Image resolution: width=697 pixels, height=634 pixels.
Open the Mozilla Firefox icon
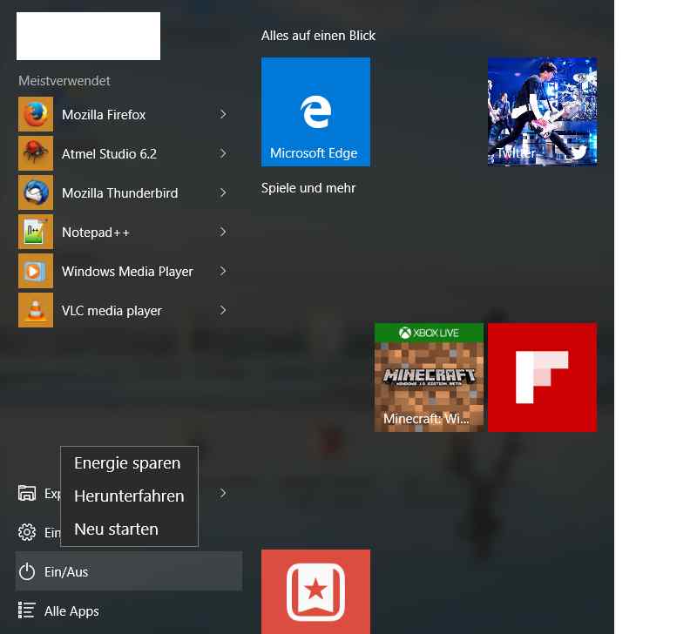[36, 115]
